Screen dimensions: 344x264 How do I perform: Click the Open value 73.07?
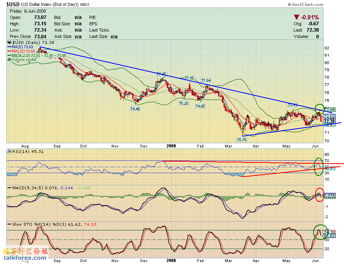pyautogui.click(x=40, y=17)
